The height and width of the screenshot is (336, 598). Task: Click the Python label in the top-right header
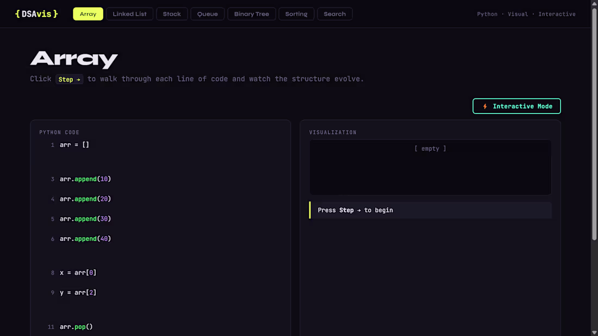[487, 14]
